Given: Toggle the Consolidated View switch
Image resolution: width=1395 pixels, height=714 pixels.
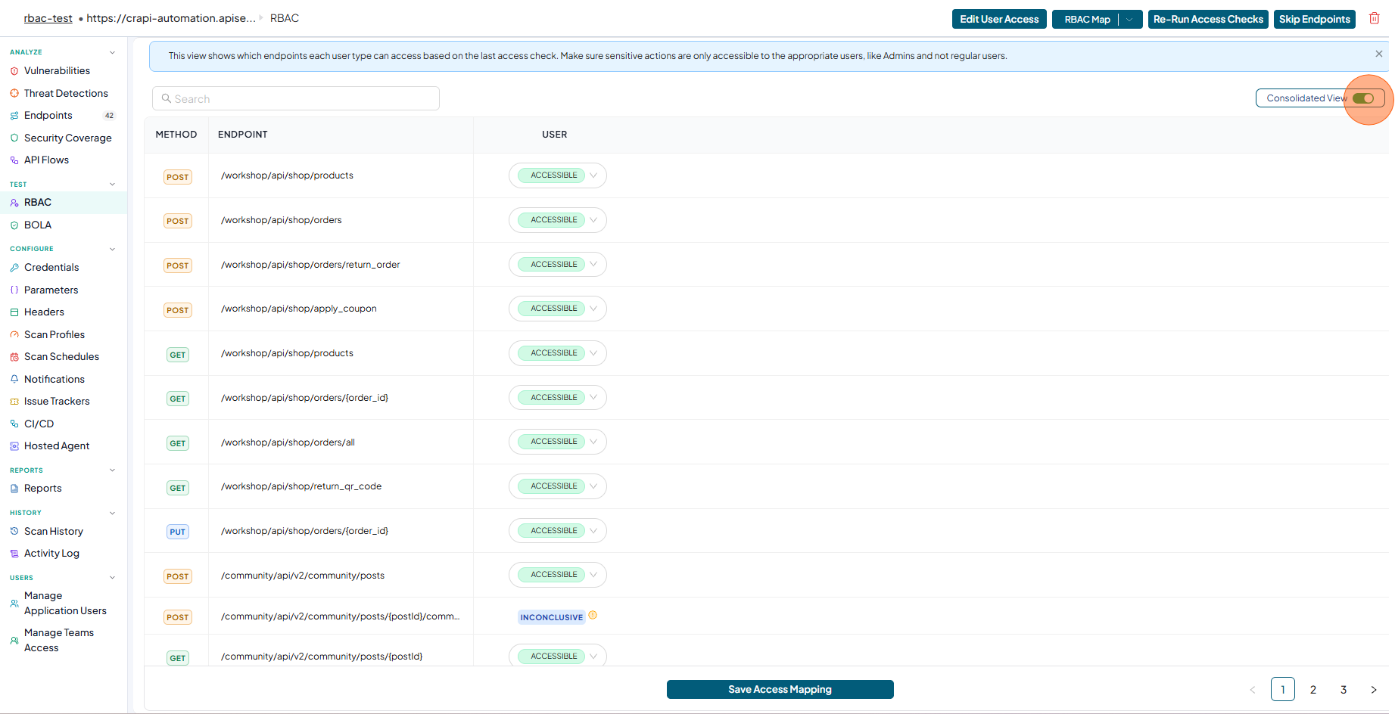Looking at the screenshot, I should pyautogui.click(x=1363, y=98).
